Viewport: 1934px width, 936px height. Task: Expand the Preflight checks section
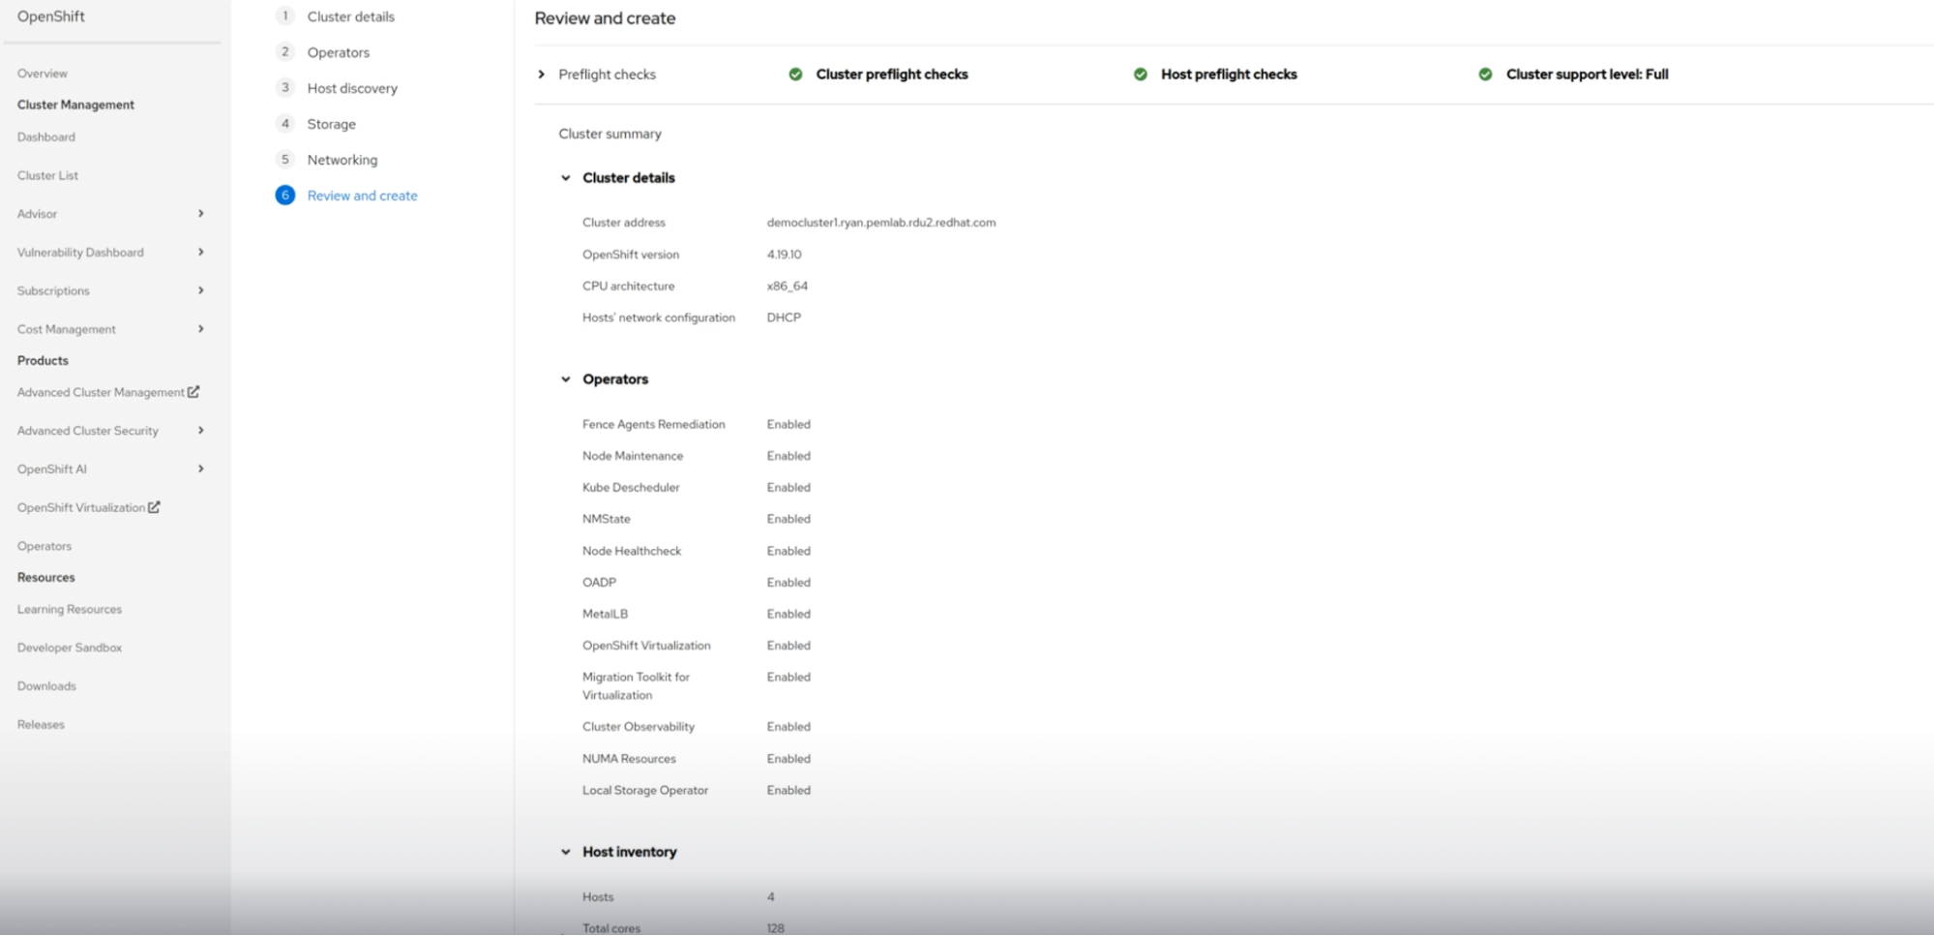pyautogui.click(x=542, y=74)
